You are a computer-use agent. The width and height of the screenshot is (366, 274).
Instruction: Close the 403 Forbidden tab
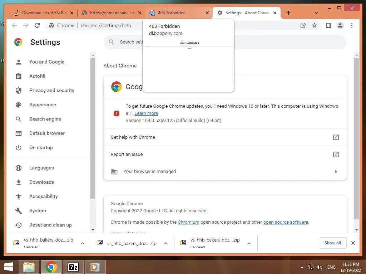[207, 13]
